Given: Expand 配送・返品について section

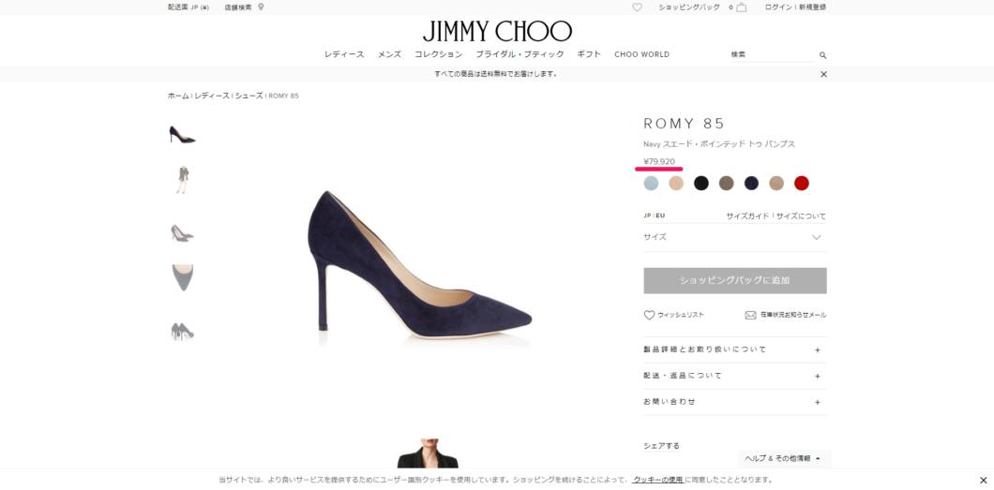Looking at the screenshot, I should click(x=735, y=376).
